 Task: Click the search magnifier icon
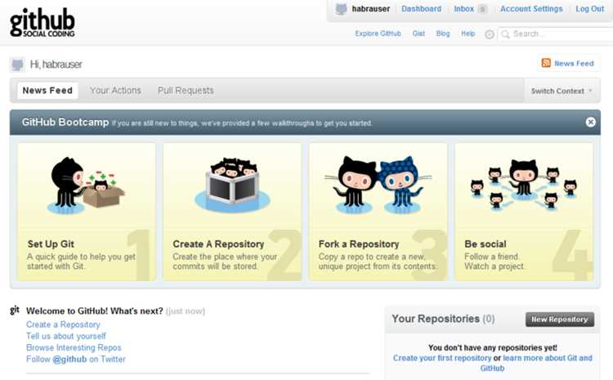pyautogui.click(x=505, y=34)
